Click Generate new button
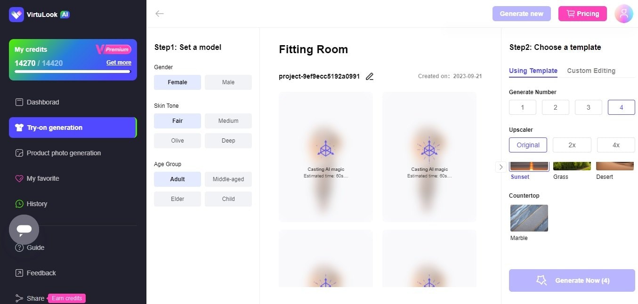Screen dimensions: 638x304 point(521,14)
